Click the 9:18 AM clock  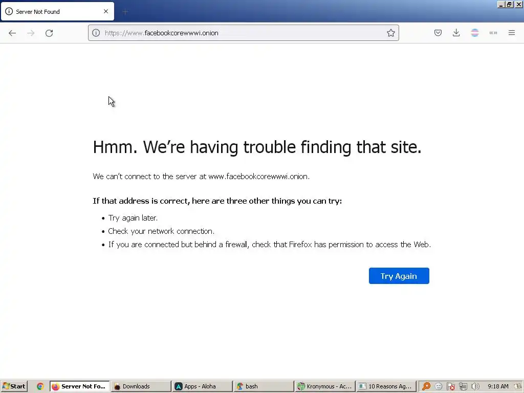(x=498, y=386)
